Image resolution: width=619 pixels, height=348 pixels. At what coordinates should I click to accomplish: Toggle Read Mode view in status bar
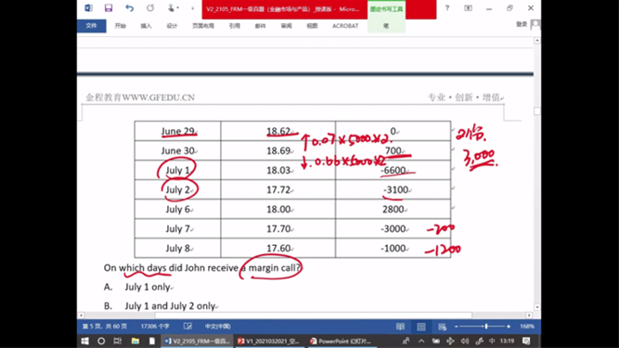(x=400, y=327)
